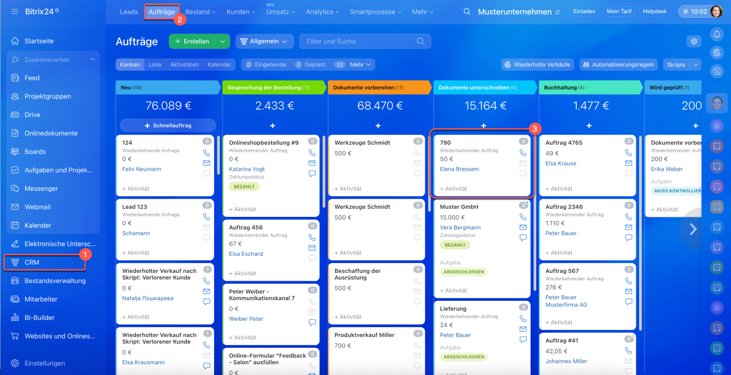This screenshot has width=731, height=375.
Task: Open the hamburger menu next to Bitrix24
Action: pos(15,11)
